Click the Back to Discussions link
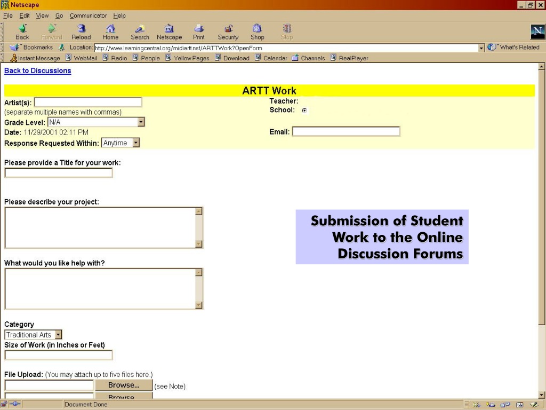 pos(38,71)
